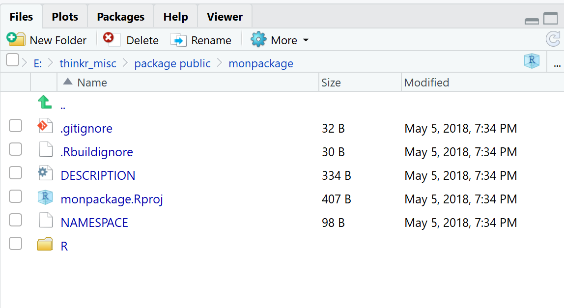The image size is (564, 308).
Task: Click the red Delete icon
Action: point(109,39)
